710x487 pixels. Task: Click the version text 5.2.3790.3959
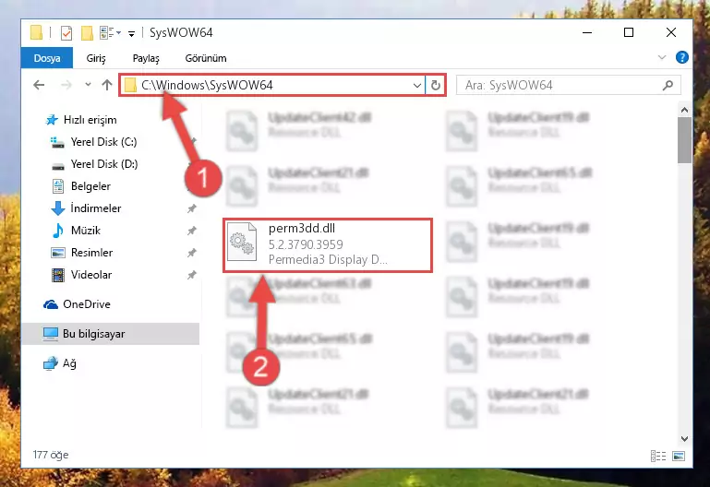pyautogui.click(x=306, y=244)
